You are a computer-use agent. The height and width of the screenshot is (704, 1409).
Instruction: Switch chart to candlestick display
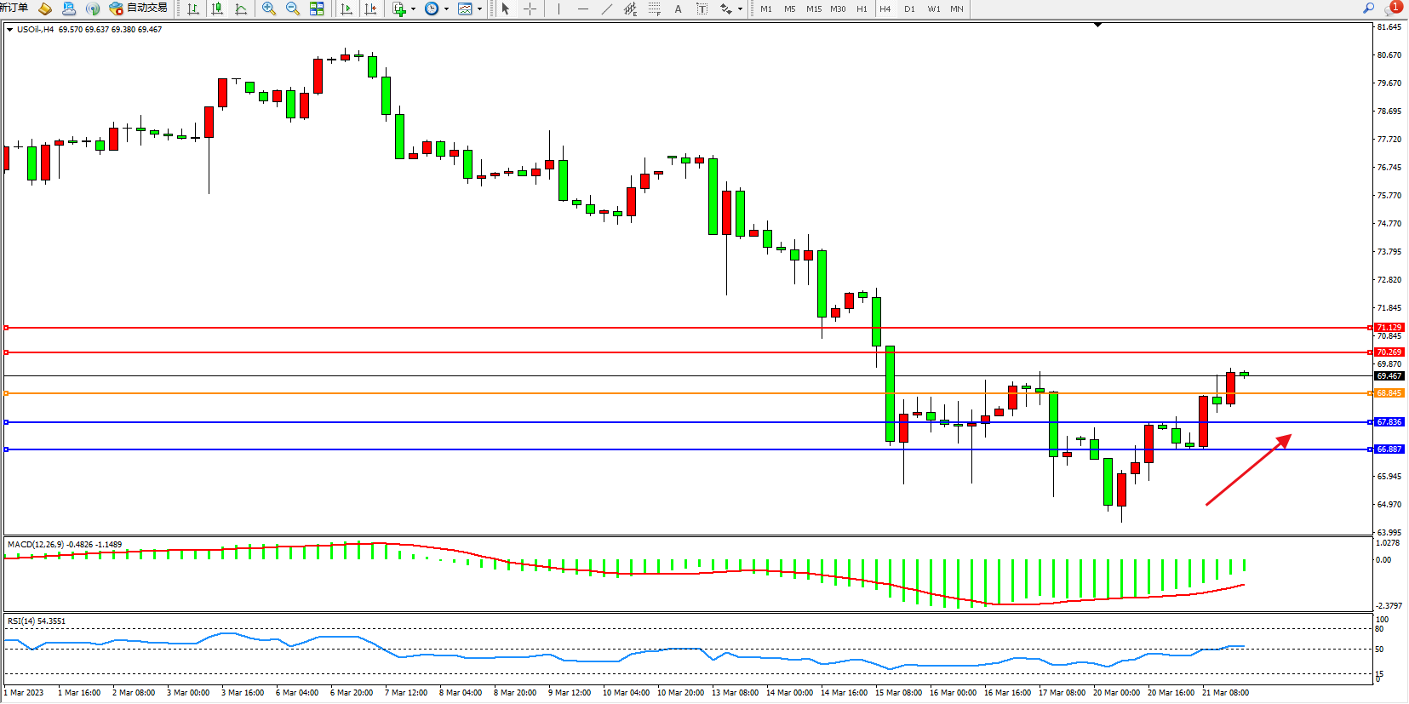[x=217, y=9]
